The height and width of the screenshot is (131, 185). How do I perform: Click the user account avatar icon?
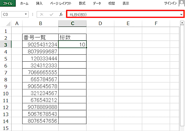(182, 3)
